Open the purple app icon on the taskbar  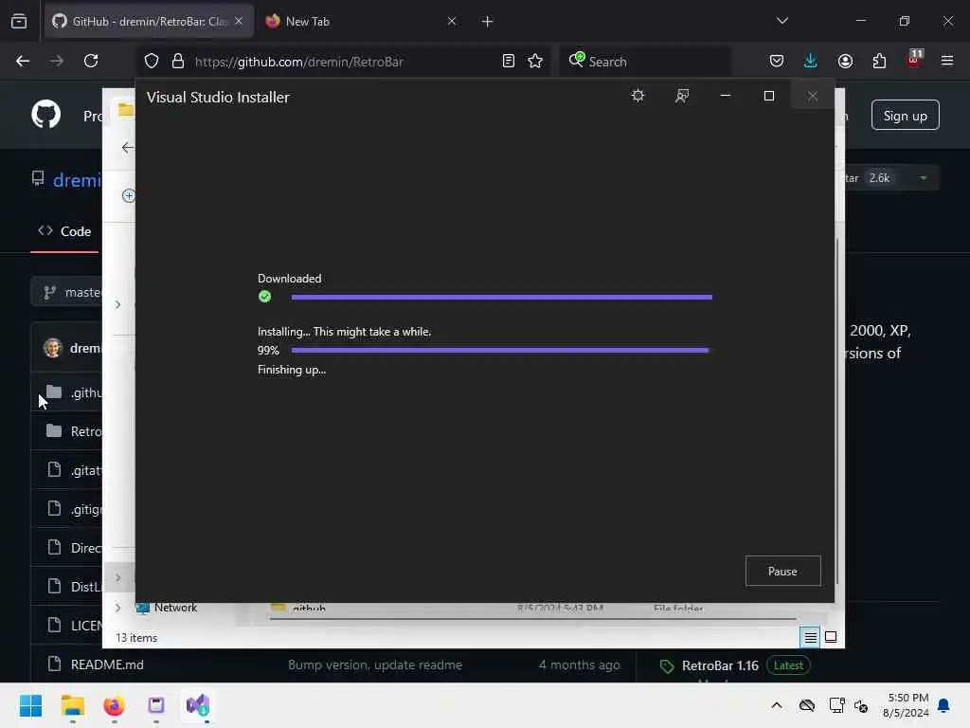click(156, 705)
